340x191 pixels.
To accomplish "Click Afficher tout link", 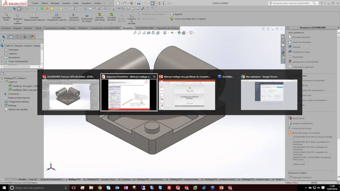I will [299, 164].
